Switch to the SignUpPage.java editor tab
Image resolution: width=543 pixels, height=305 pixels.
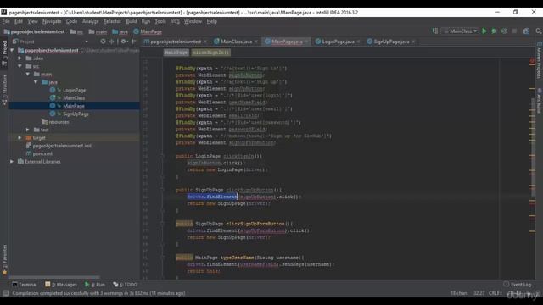pyautogui.click(x=391, y=42)
